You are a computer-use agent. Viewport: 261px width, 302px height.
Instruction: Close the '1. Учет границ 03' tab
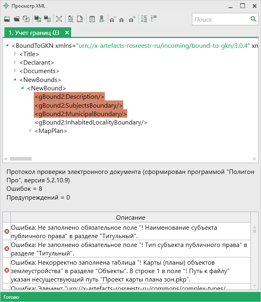[x=67, y=33]
